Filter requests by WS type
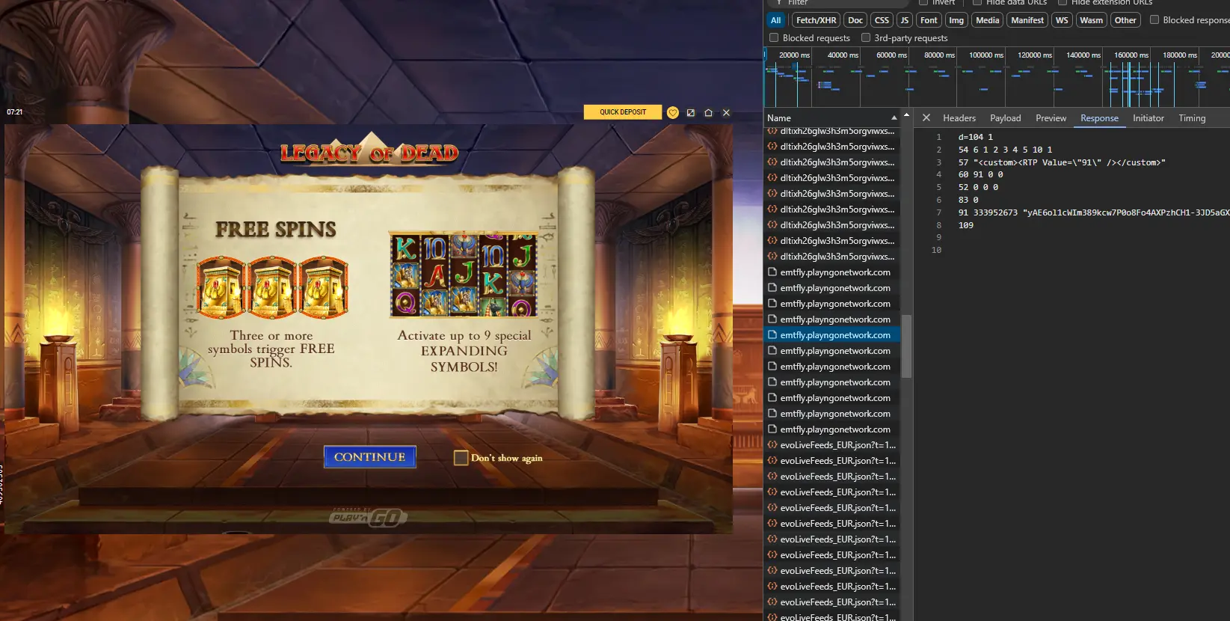This screenshot has width=1230, height=621. point(1062,20)
